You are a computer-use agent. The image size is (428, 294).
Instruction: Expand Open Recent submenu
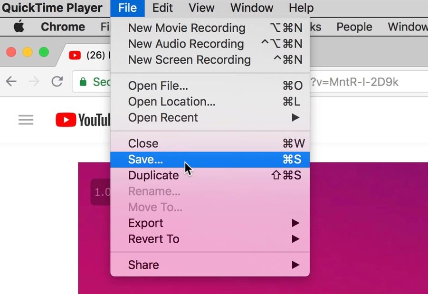click(210, 118)
